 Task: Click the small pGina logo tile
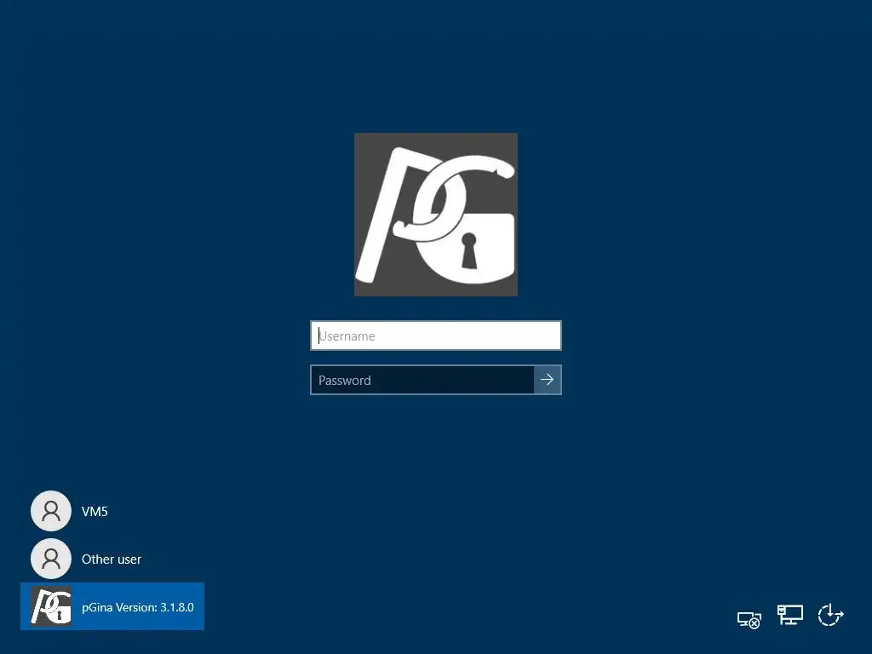51,606
